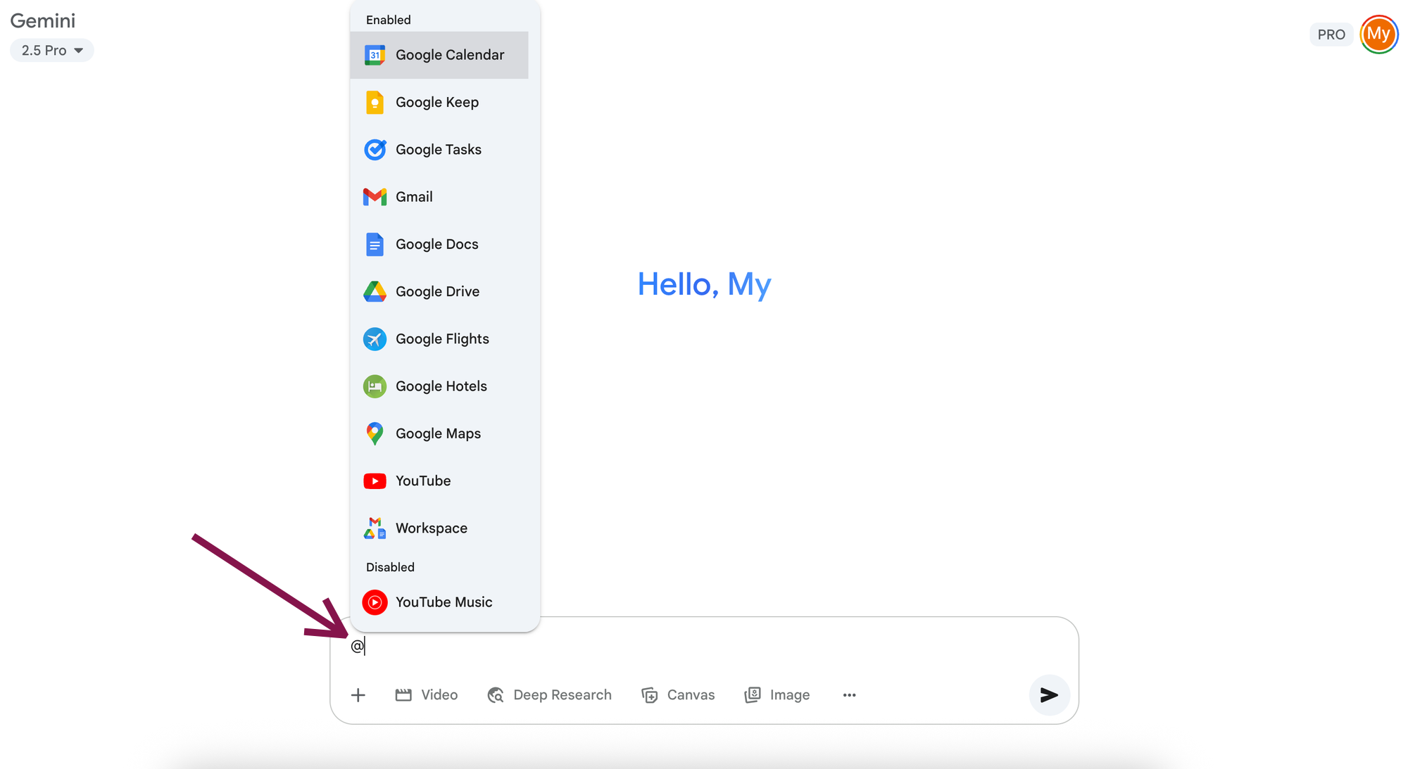Image resolution: width=1408 pixels, height=769 pixels.
Task: Select the Workspace multi-app icon
Action: coord(375,528)
